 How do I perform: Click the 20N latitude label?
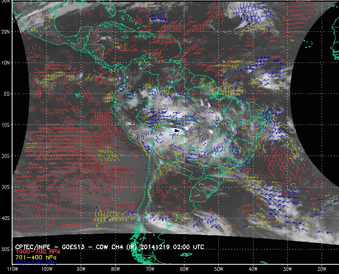pyautogui.click(x=6, y=32)
